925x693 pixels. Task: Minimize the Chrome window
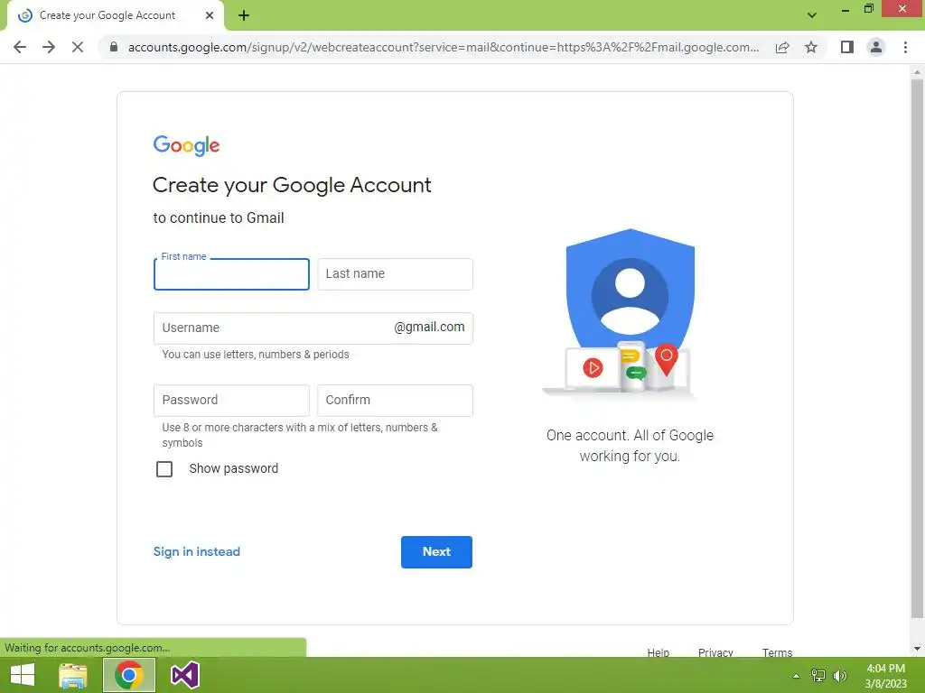[x=846, y=9]
